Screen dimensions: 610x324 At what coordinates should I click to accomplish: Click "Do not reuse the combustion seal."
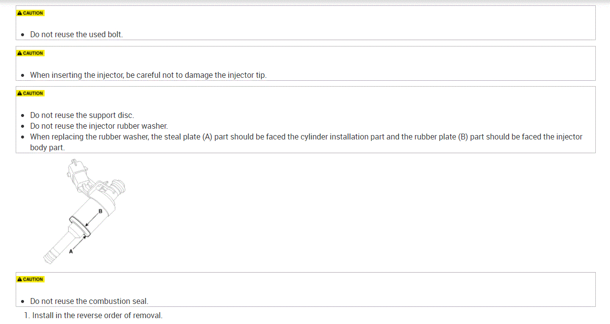click(89, 301)
